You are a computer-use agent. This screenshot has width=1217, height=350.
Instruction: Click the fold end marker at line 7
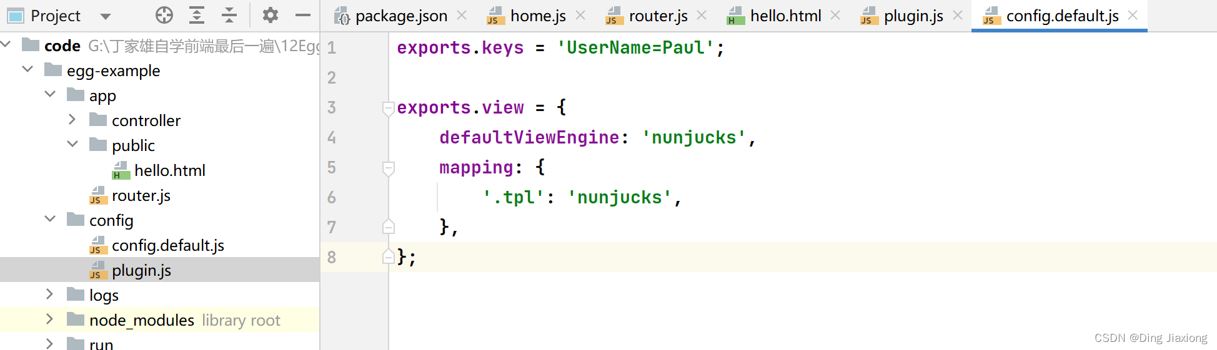tap(389, 226)
